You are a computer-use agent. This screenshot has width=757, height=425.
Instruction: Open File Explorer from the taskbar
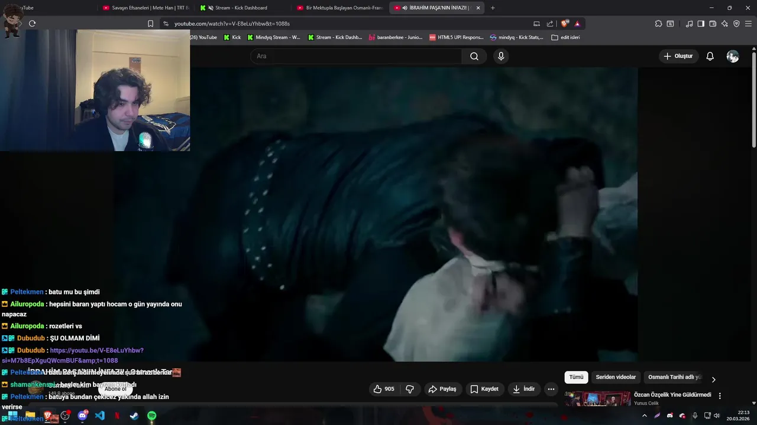[30, 416]
